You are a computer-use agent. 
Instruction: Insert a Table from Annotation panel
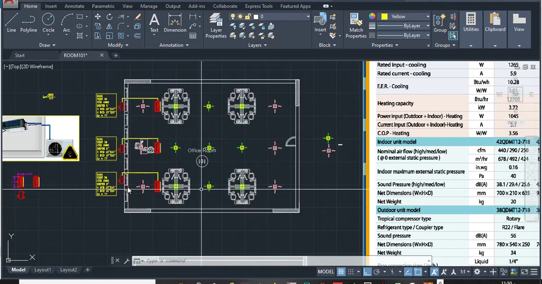[193, 36]
